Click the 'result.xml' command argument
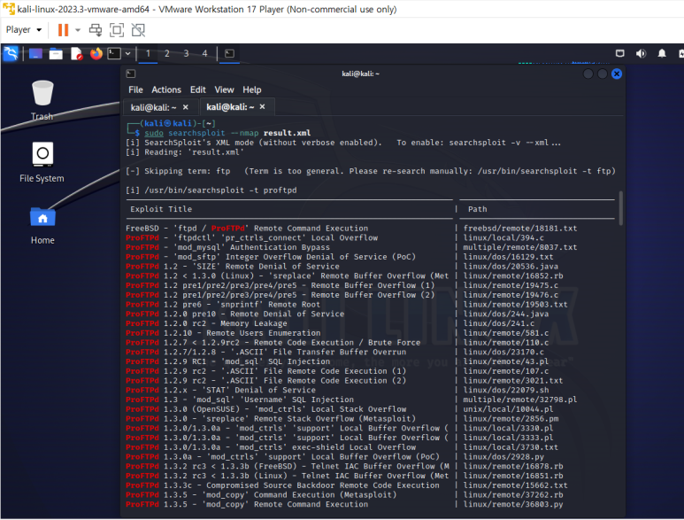This screenshot has width=684, height=520. click(x=287, y=133)
